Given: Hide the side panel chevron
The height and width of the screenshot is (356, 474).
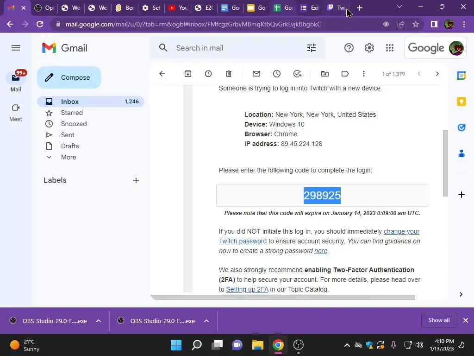Looking at the screenshot, I should point(461,294).
